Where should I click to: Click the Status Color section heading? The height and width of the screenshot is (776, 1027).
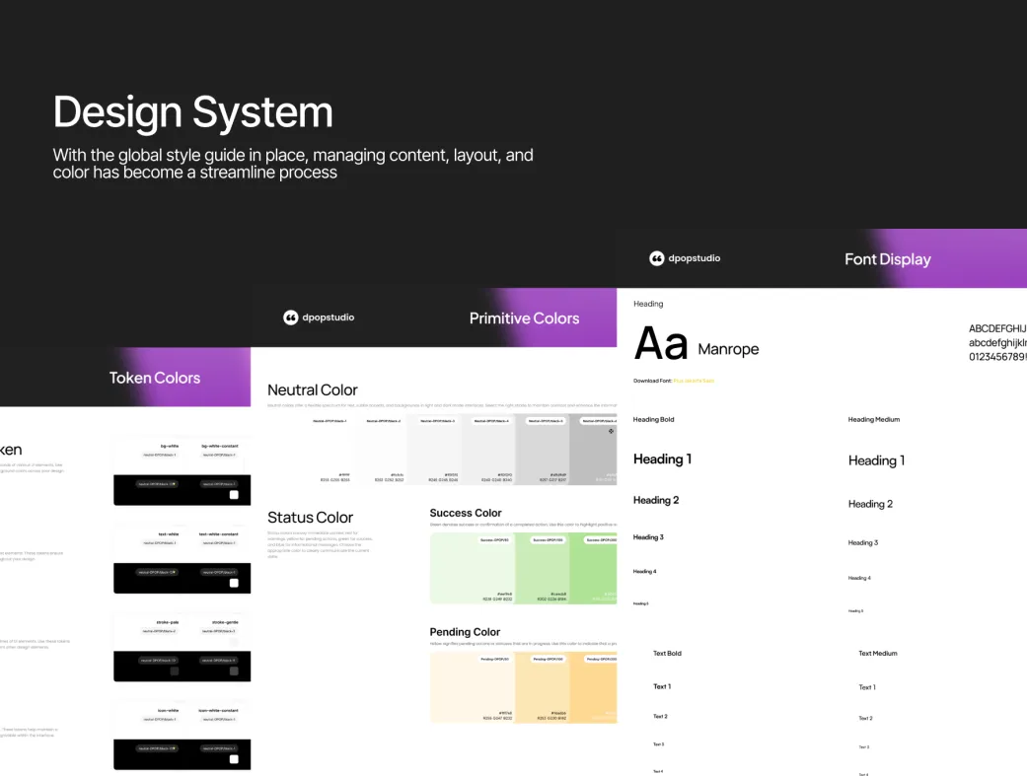310,518
